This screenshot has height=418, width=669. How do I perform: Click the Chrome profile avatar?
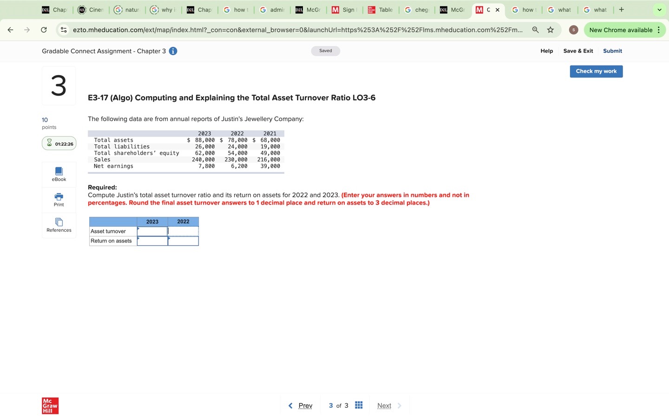573,30
